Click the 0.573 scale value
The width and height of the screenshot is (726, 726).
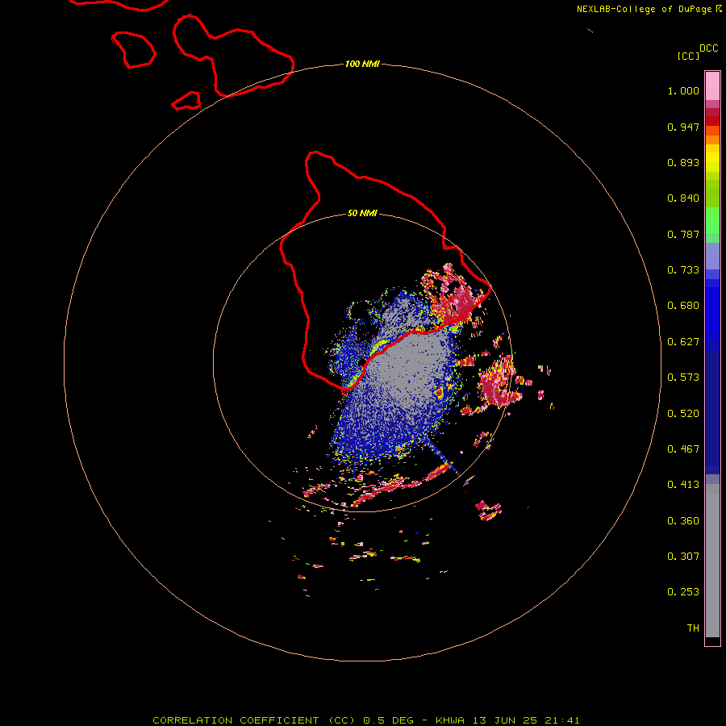pyautogui.click(x=683, y=378)
